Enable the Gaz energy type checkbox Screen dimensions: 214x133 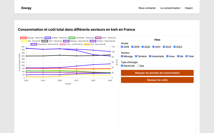(138, 66)
